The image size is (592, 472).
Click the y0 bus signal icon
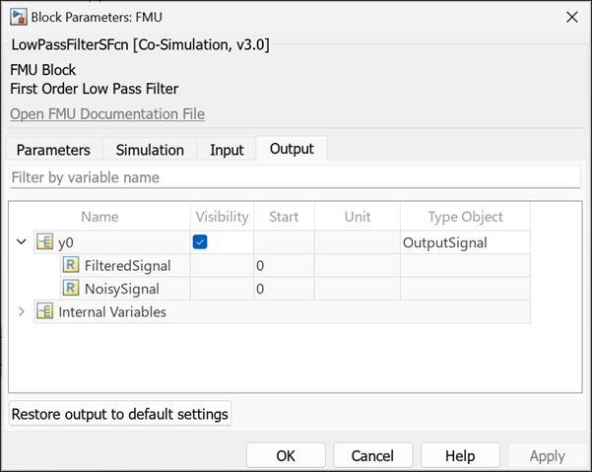[x=43, y=242]
